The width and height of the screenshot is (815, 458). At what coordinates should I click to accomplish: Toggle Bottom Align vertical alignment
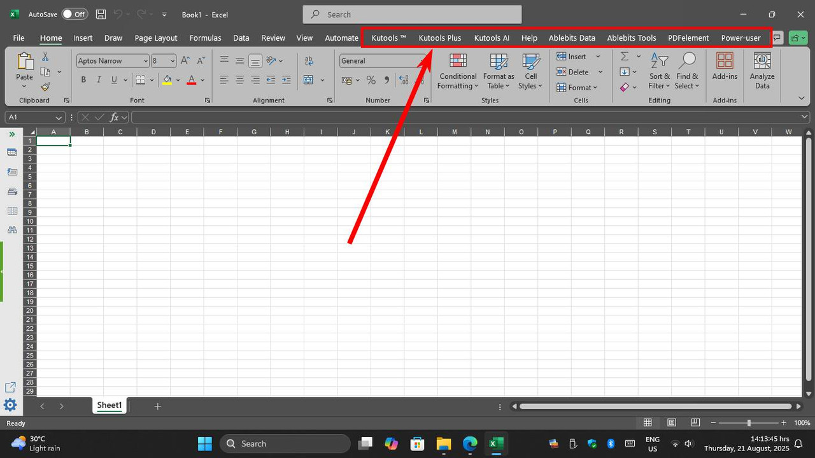coord(255,61)
